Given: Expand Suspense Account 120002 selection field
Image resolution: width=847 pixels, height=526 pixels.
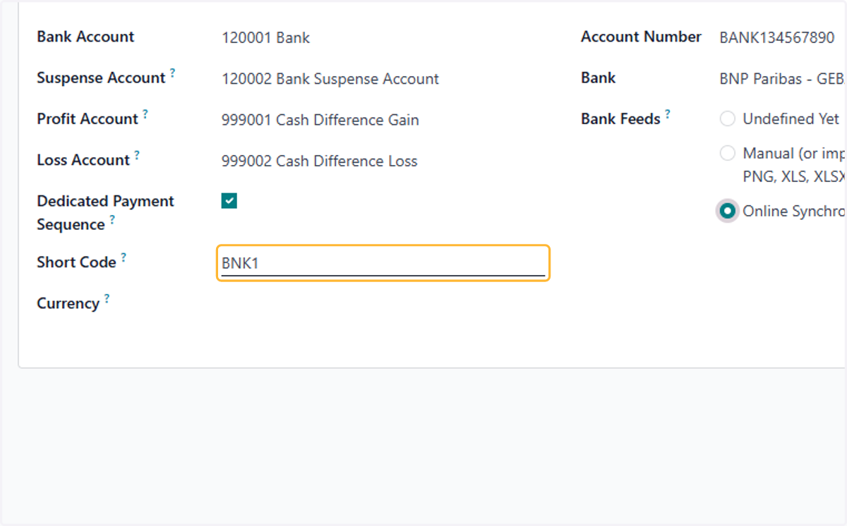Looking at the screenshot, I should pos(383,78).
